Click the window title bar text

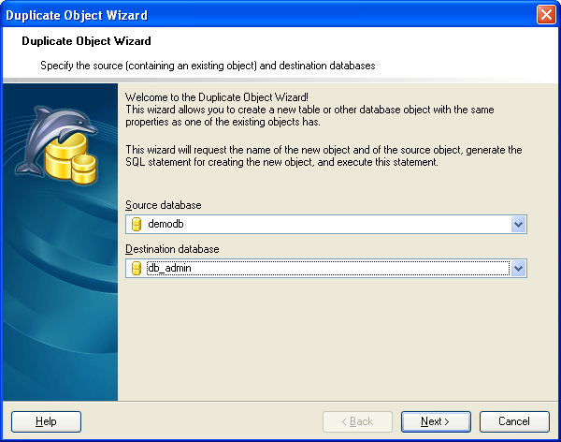(x=77, y=15)
